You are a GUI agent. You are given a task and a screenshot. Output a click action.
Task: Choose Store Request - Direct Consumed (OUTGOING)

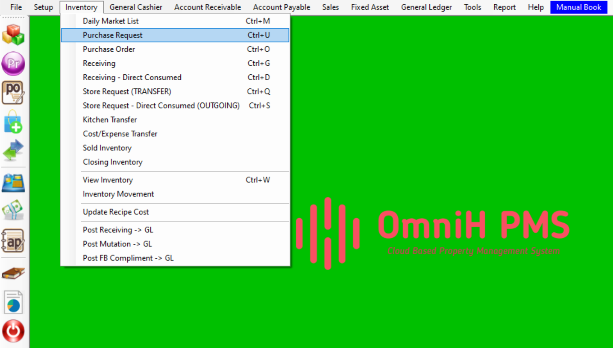click(x=175, y=105)
